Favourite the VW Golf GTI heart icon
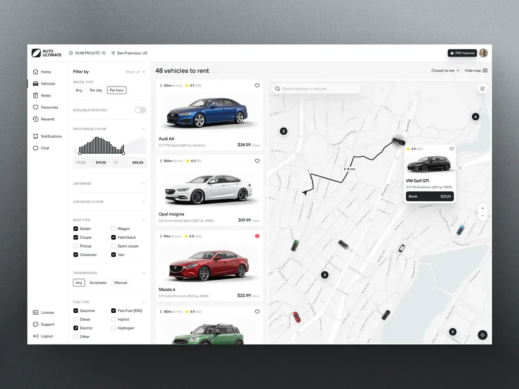This screenshot has height=389, width=519. click(x=452, y=149)
